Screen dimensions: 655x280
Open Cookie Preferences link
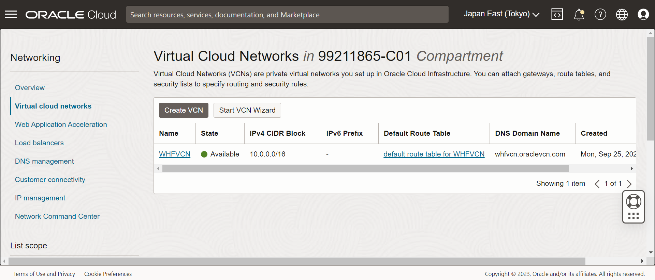click(x=108, y=274)
